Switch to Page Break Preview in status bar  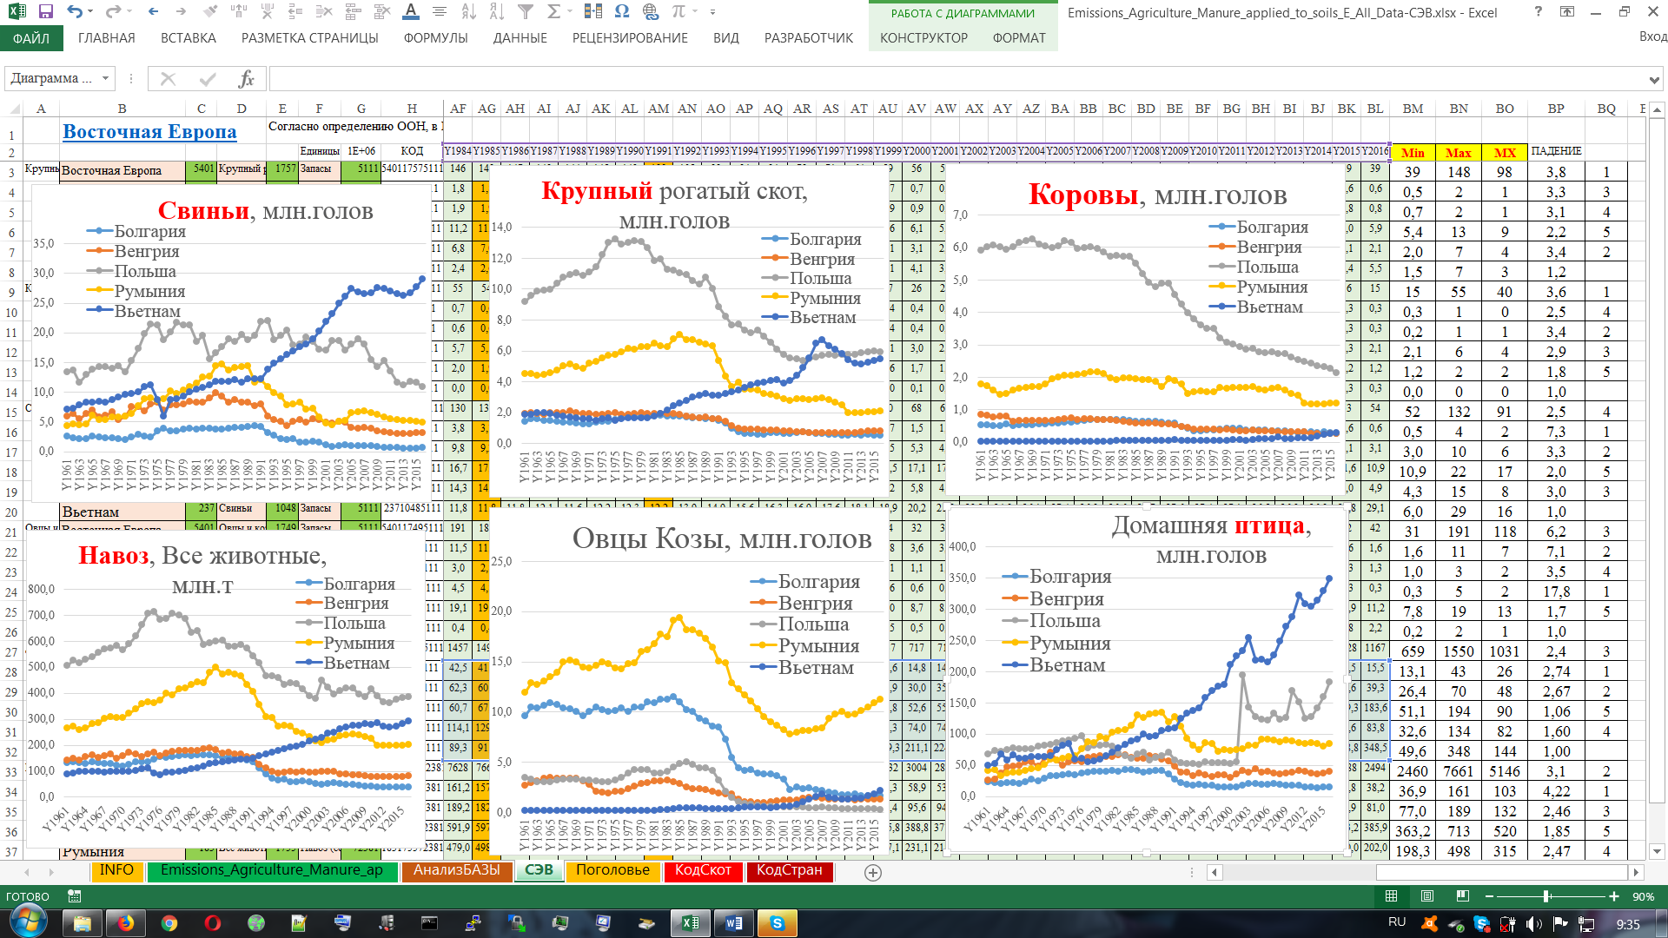[x=1463, y=896]
